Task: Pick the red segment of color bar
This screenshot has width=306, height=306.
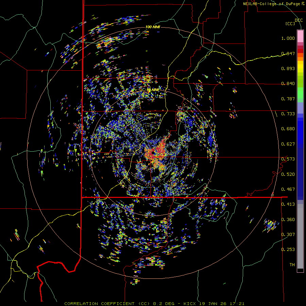Action: [x=300, y=51]
